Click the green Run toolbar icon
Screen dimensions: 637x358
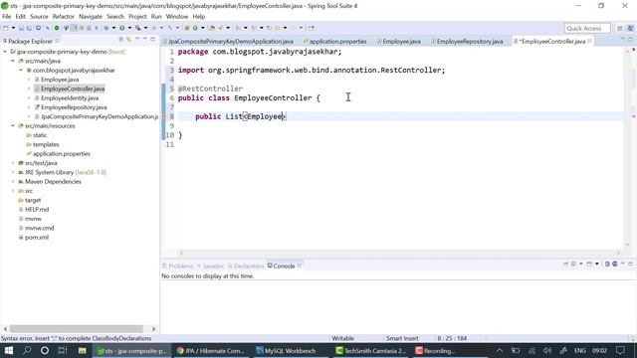coord(121,28)
